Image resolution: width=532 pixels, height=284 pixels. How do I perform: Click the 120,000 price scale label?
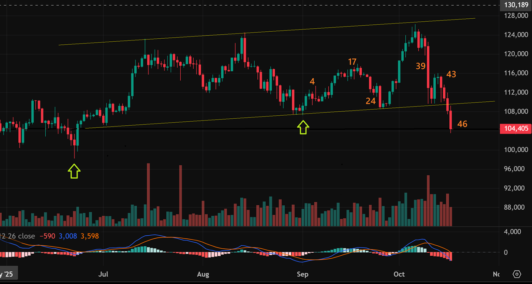[x=516, y=54]
